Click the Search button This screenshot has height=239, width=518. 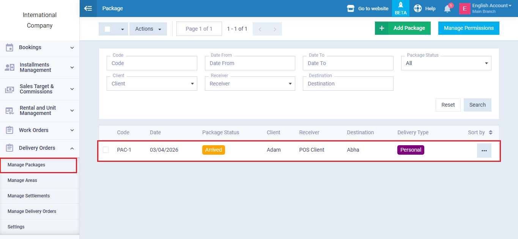pos(477,105)
